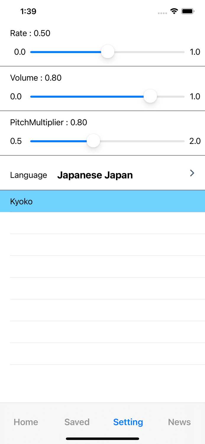205x444 pixels.
Task: Expand Language options with chevron arrow
Action: (x=192, y=173)
